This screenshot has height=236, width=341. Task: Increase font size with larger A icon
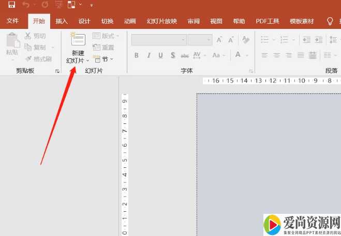tap(219, 40)
